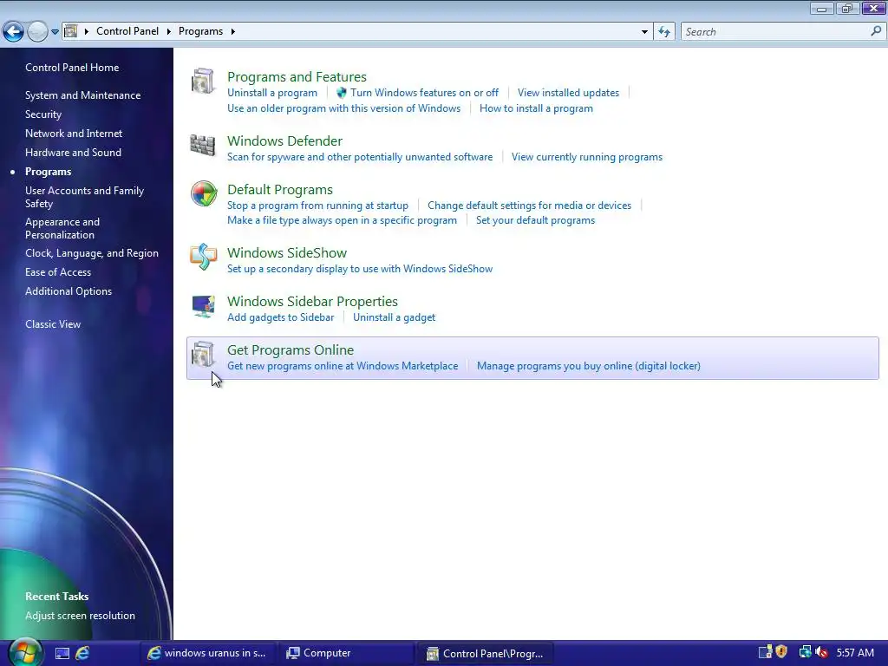888x666 pixels.
Task: Refresh the Control Panel view
Action: pos(664,32)
